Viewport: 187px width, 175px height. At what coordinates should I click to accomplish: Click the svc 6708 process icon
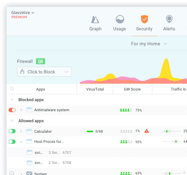(x=29, y=163)
